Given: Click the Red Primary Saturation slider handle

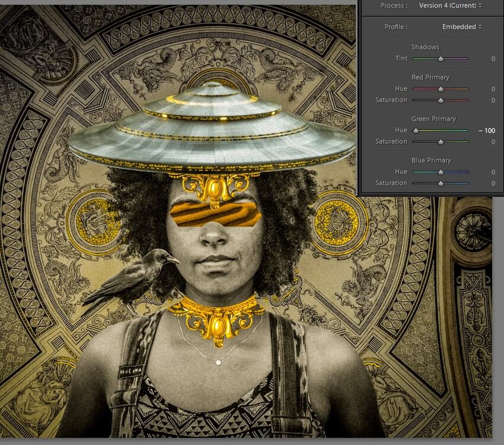Looking at the screenshot, I should pyautogui.click(x=441, y=100).
